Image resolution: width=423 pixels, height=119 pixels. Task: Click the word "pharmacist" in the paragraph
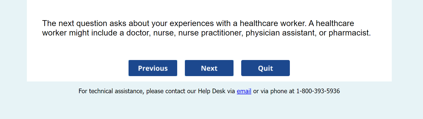349,33
